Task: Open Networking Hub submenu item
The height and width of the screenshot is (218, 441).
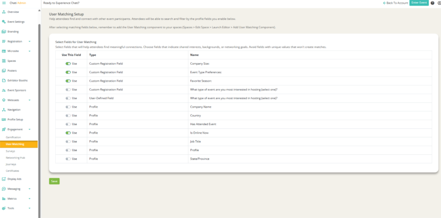Action: pyautogui.click(x=15, y=158)
